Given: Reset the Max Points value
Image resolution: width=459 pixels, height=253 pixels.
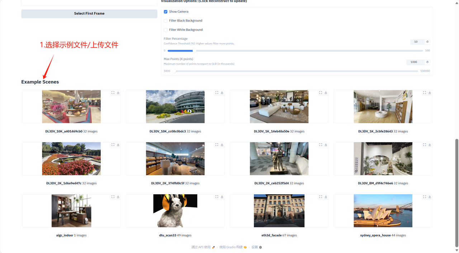Looking at the screenshot, I should 427,62.
